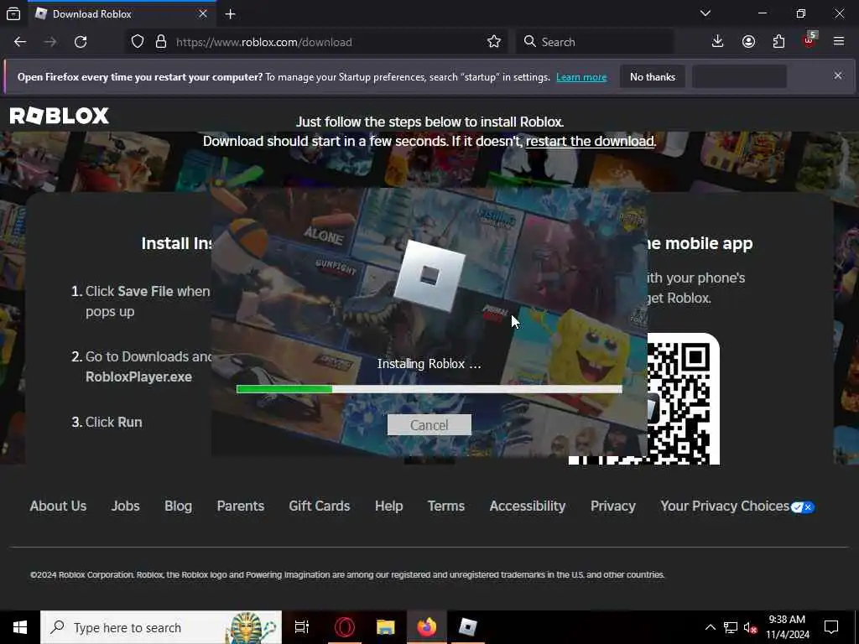Open the Terms footer link
Viewport: 859px width, 644px height.
click(x=446, y=506)
